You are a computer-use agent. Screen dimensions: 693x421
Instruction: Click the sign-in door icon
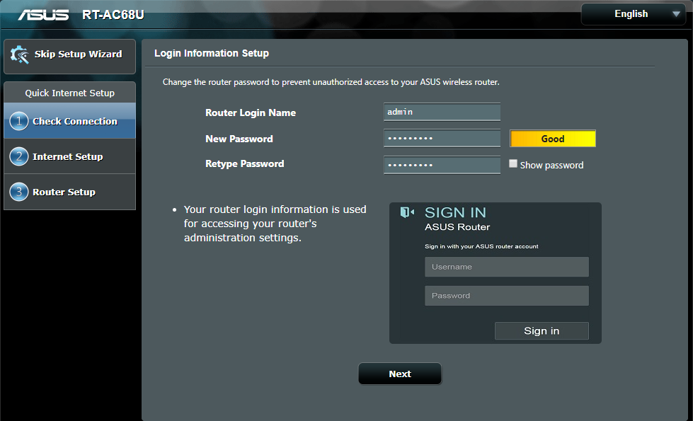(x=407, y=212)
